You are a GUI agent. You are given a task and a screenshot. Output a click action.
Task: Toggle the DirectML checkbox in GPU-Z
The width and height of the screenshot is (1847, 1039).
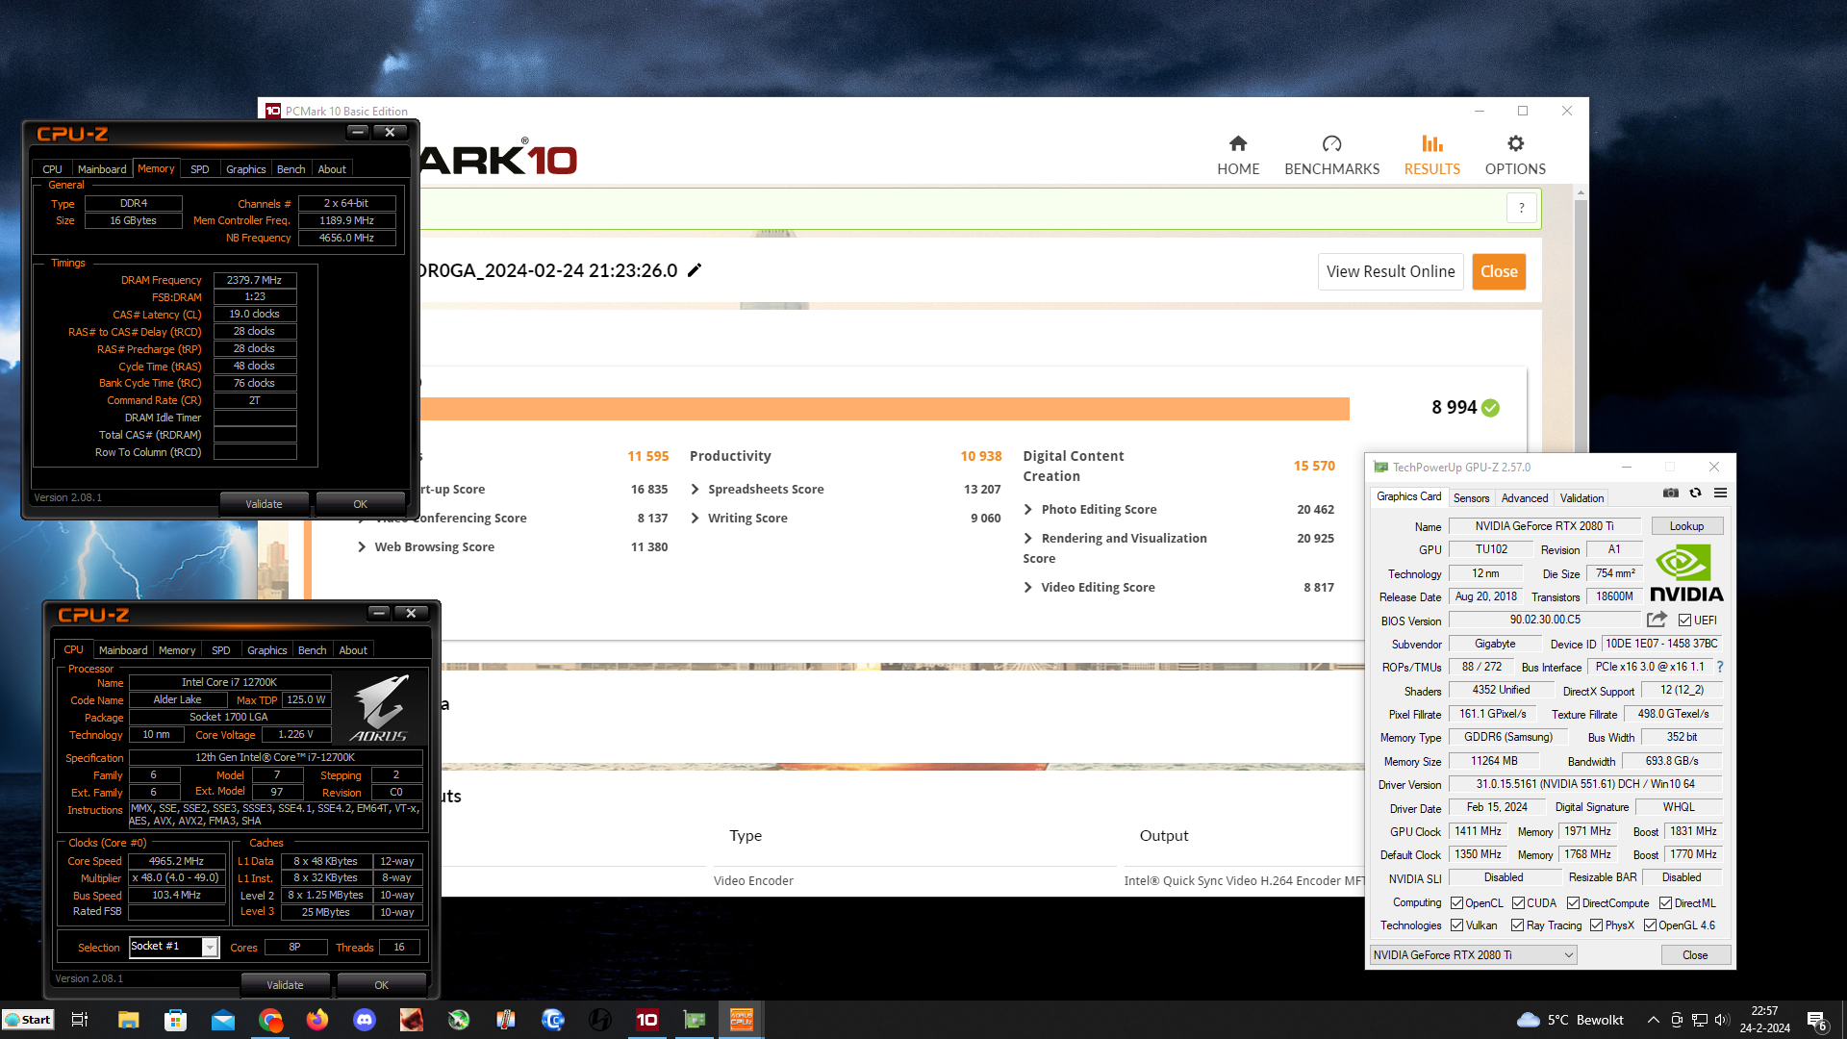(1665, 903)
